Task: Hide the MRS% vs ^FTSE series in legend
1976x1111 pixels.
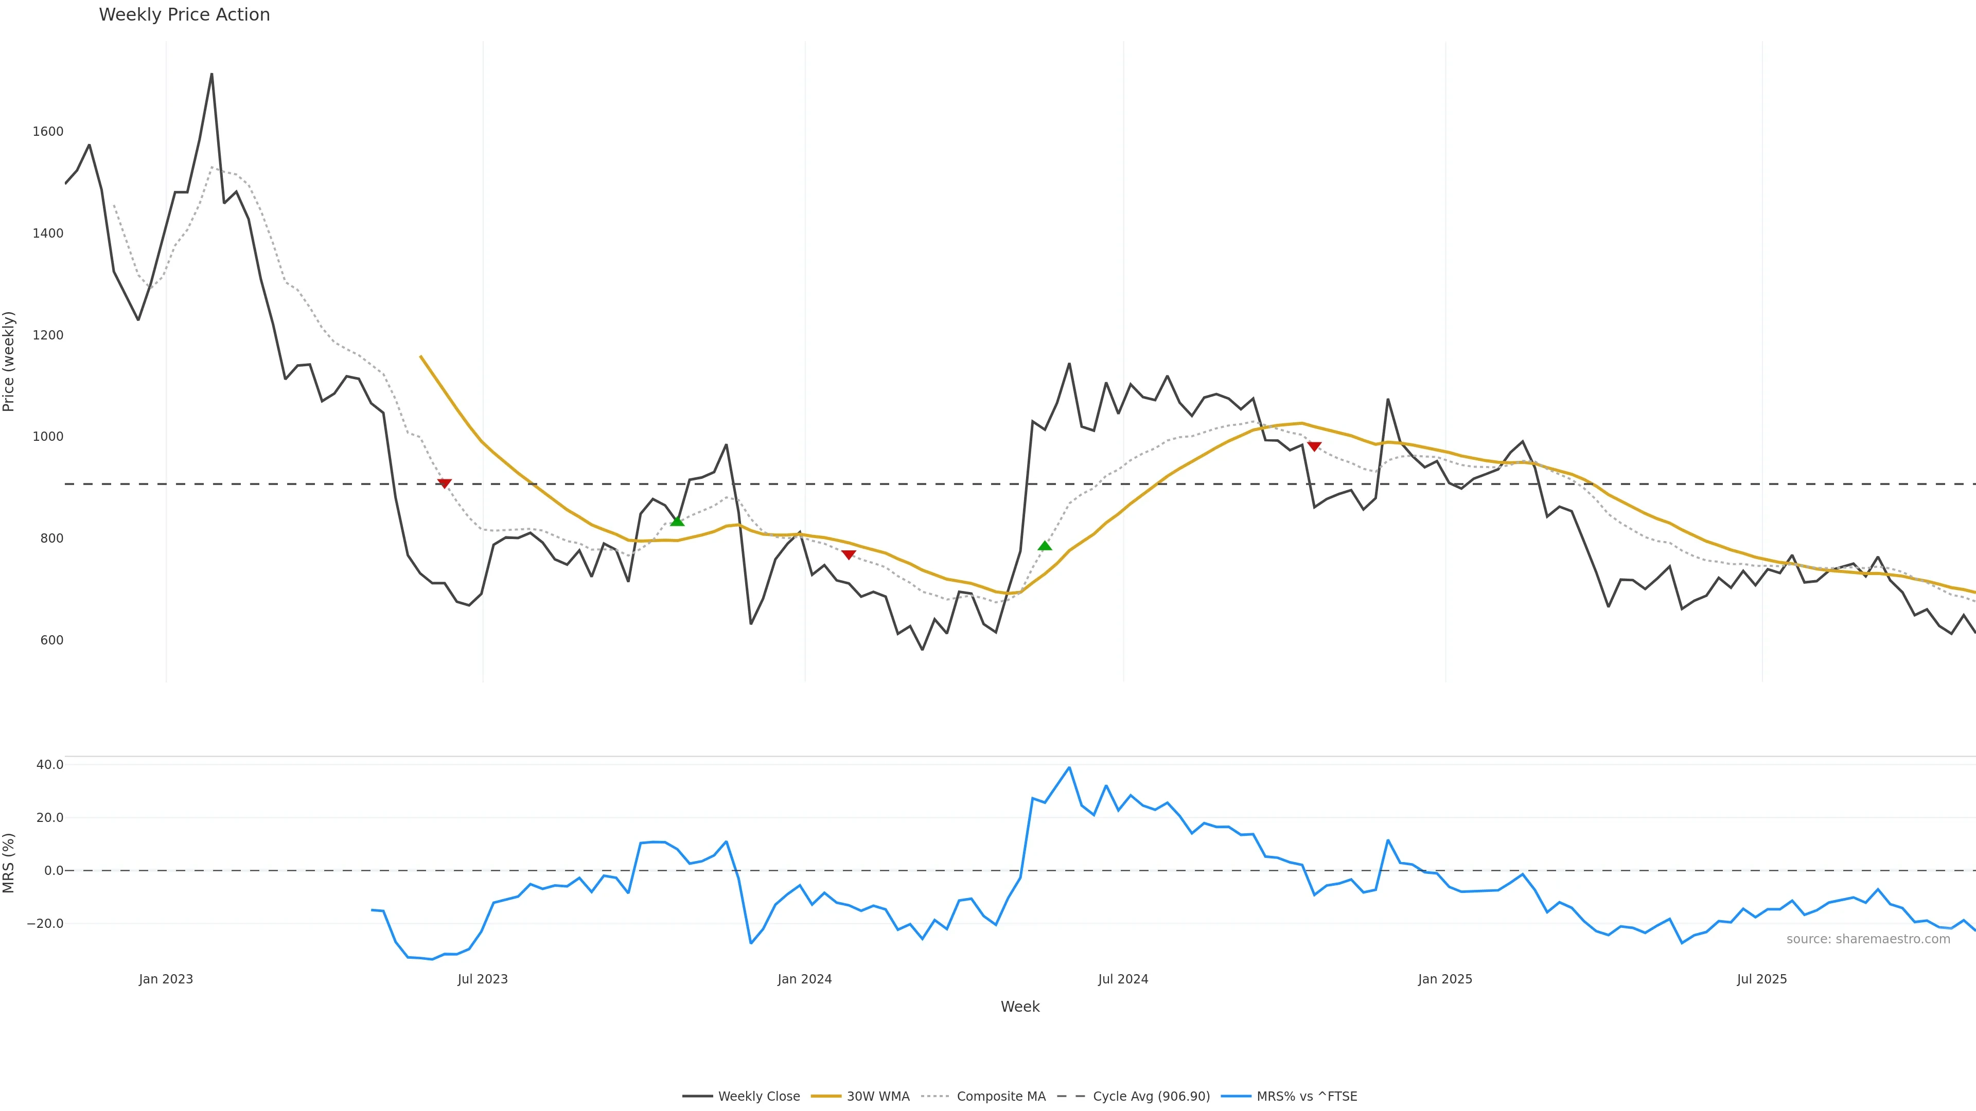Action: [1307, 1097]
